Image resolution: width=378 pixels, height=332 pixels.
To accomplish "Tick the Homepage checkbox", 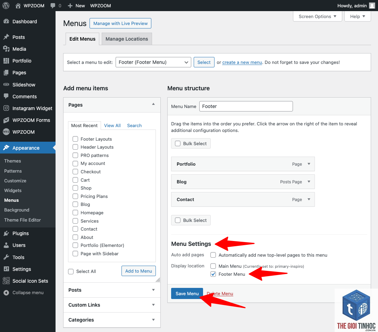I will point(75,213).
